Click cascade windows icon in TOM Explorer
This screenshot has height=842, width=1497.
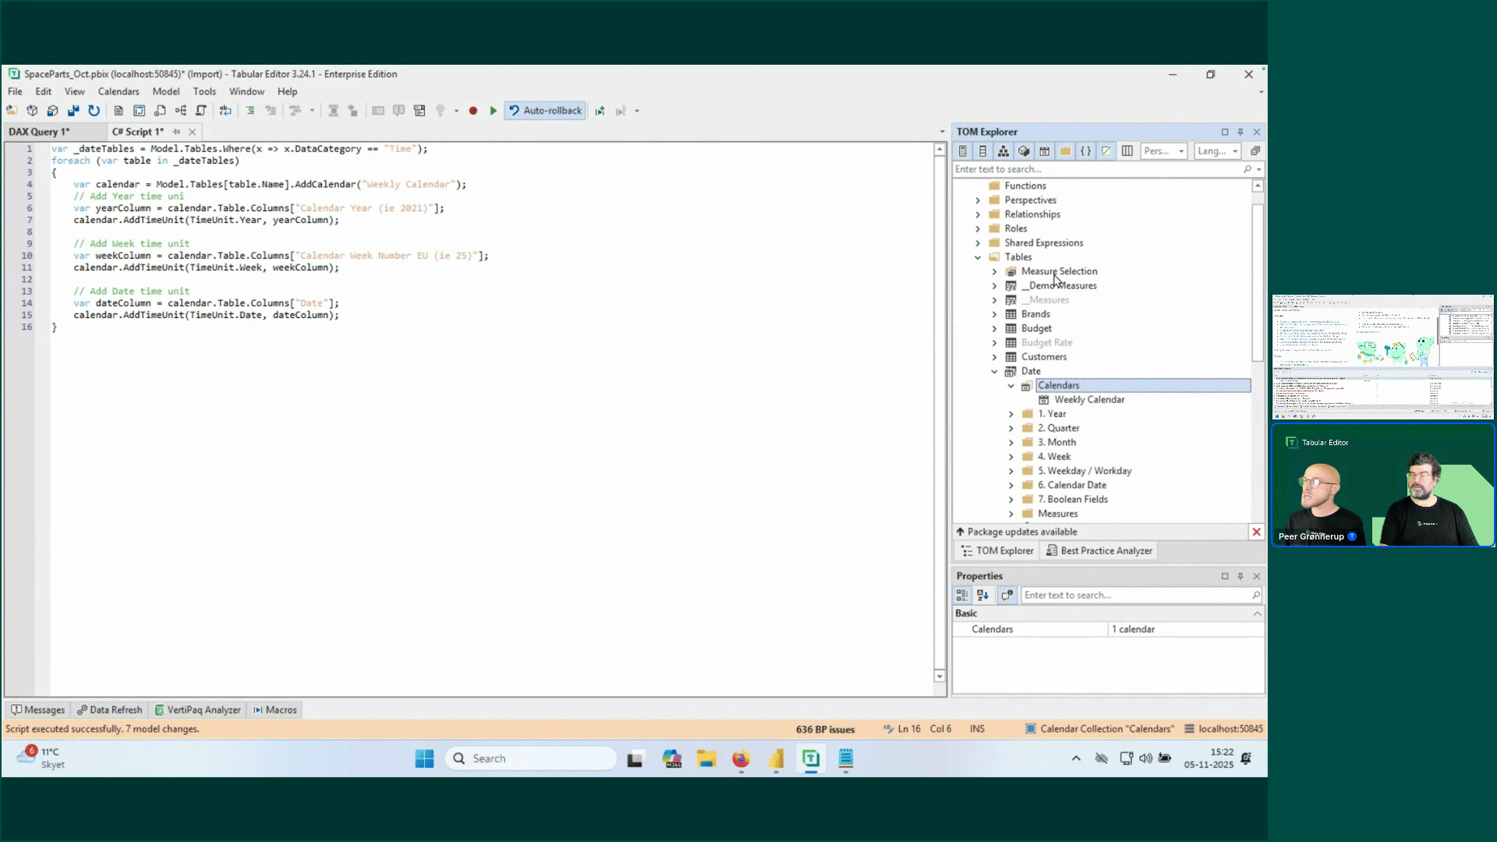(1255, 151)
